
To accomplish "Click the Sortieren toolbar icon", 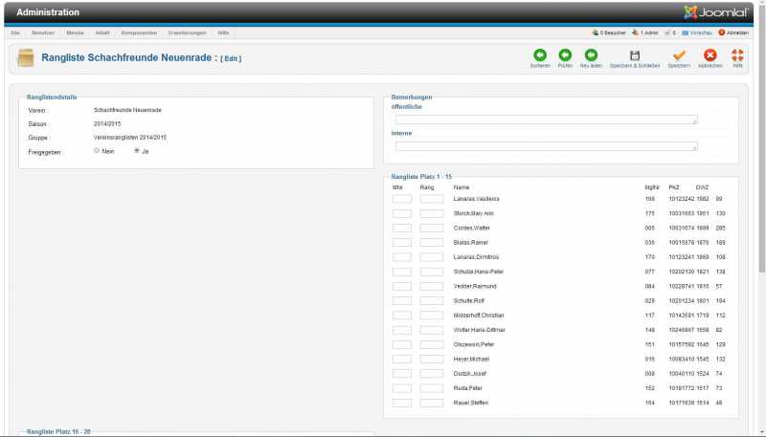I will 539,55.
